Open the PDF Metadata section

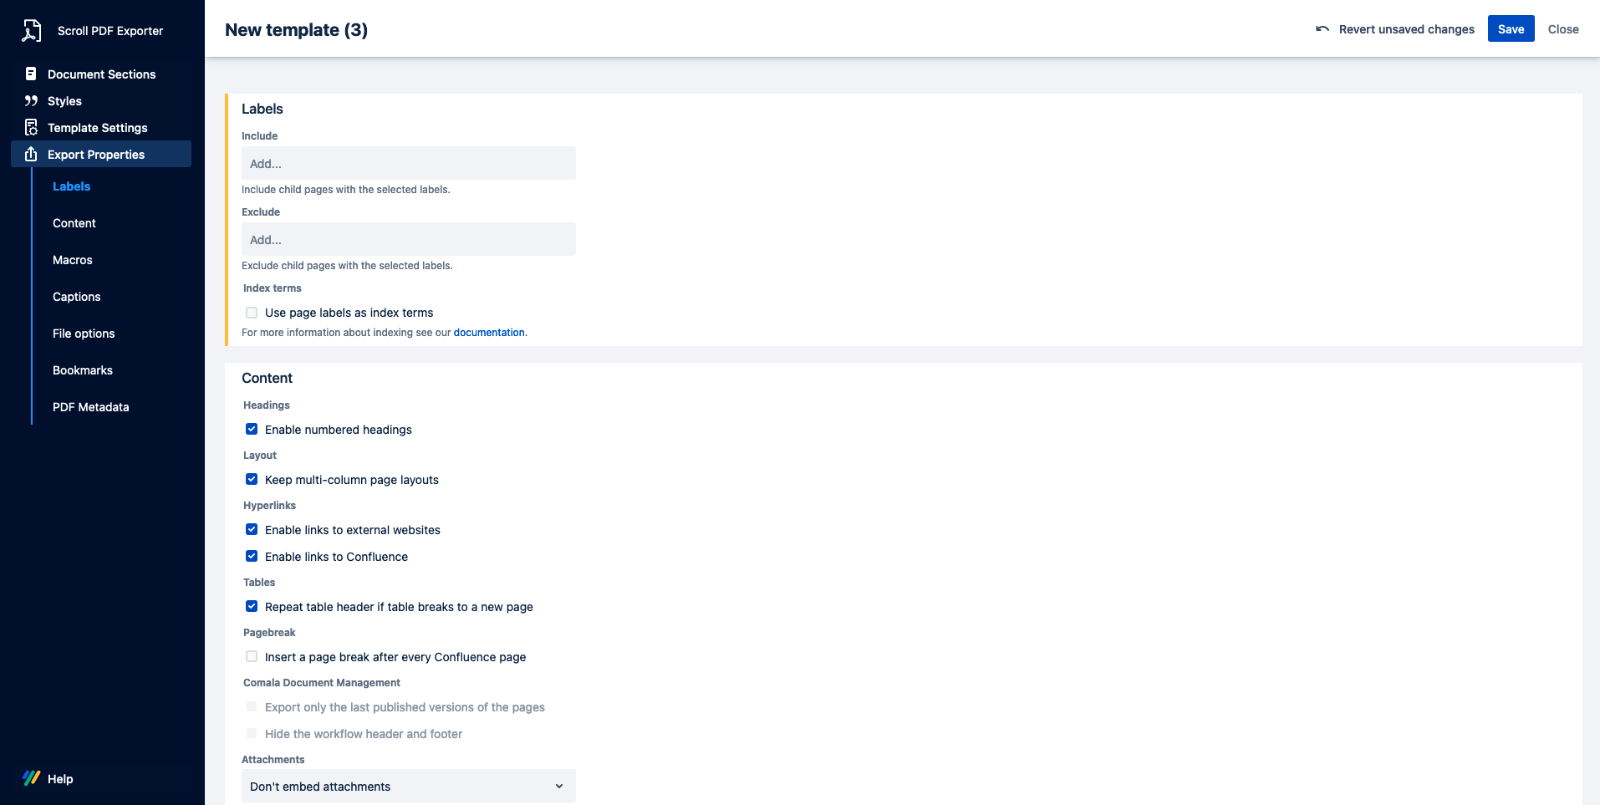tap(90, 407)
